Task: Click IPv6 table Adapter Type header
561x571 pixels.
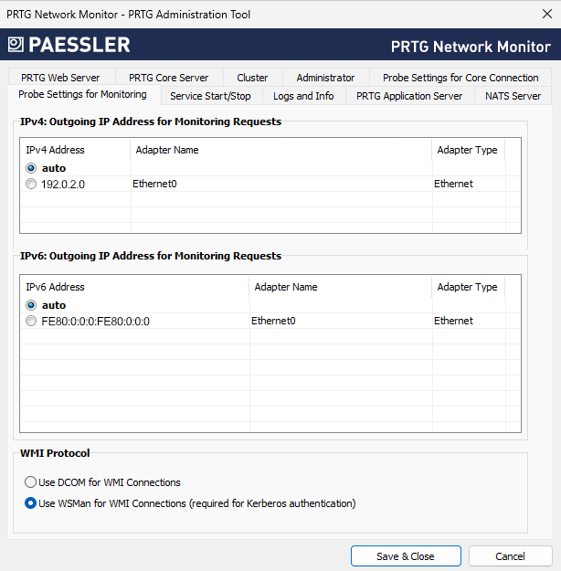Action: point(469,287)
